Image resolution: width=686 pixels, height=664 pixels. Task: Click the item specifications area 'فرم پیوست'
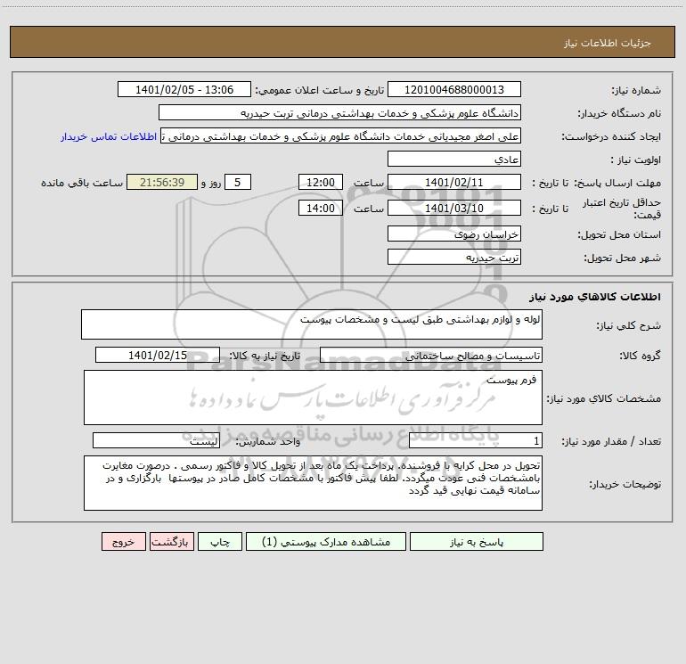pos(313,398)
